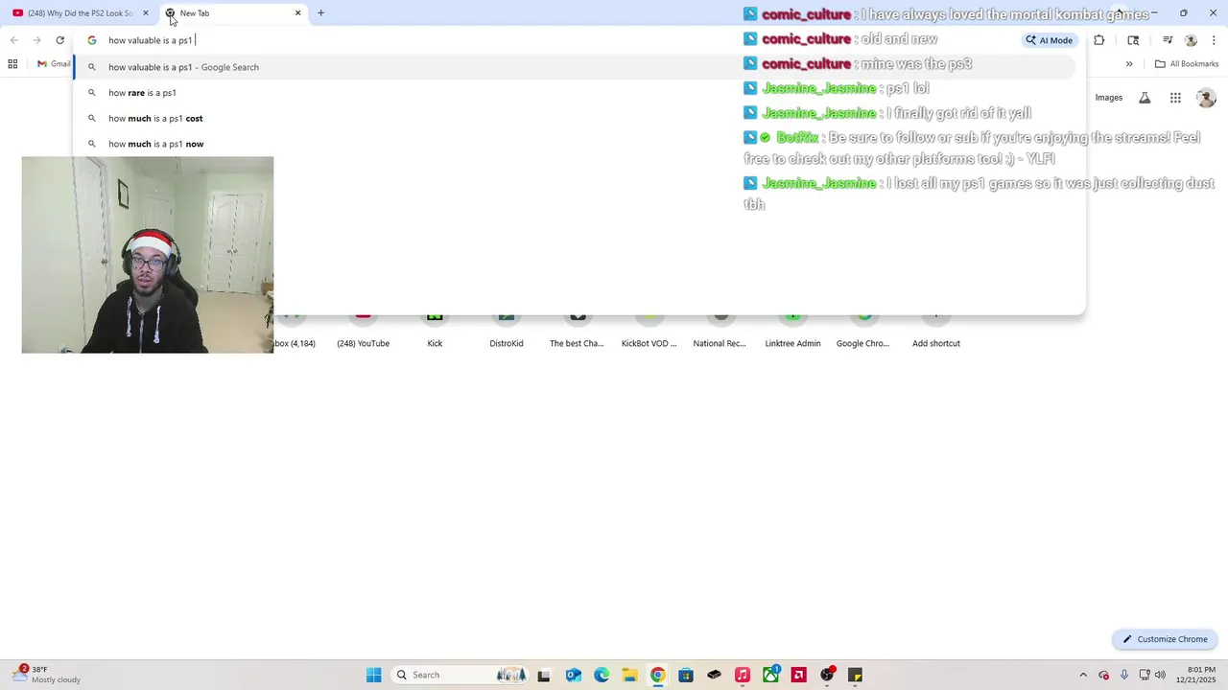Launch Outlook from the taskbar
This screenshot has height=690, width=1228.
(573, 675)
